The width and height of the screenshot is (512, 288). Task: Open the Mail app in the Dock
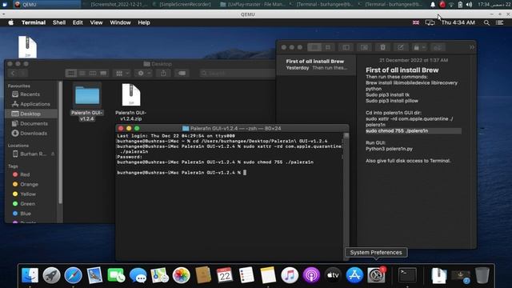(x=94, y=275)
